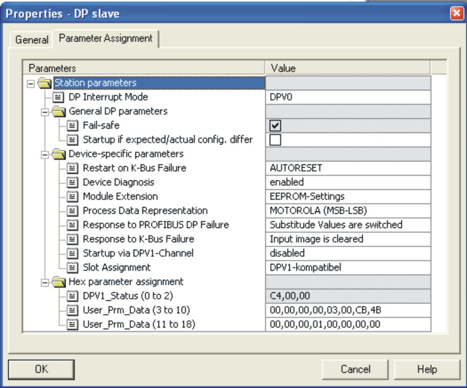Collapse the Device-specific parameters node
This screenshot has width=467, height=388.
(x=45, y=155)
